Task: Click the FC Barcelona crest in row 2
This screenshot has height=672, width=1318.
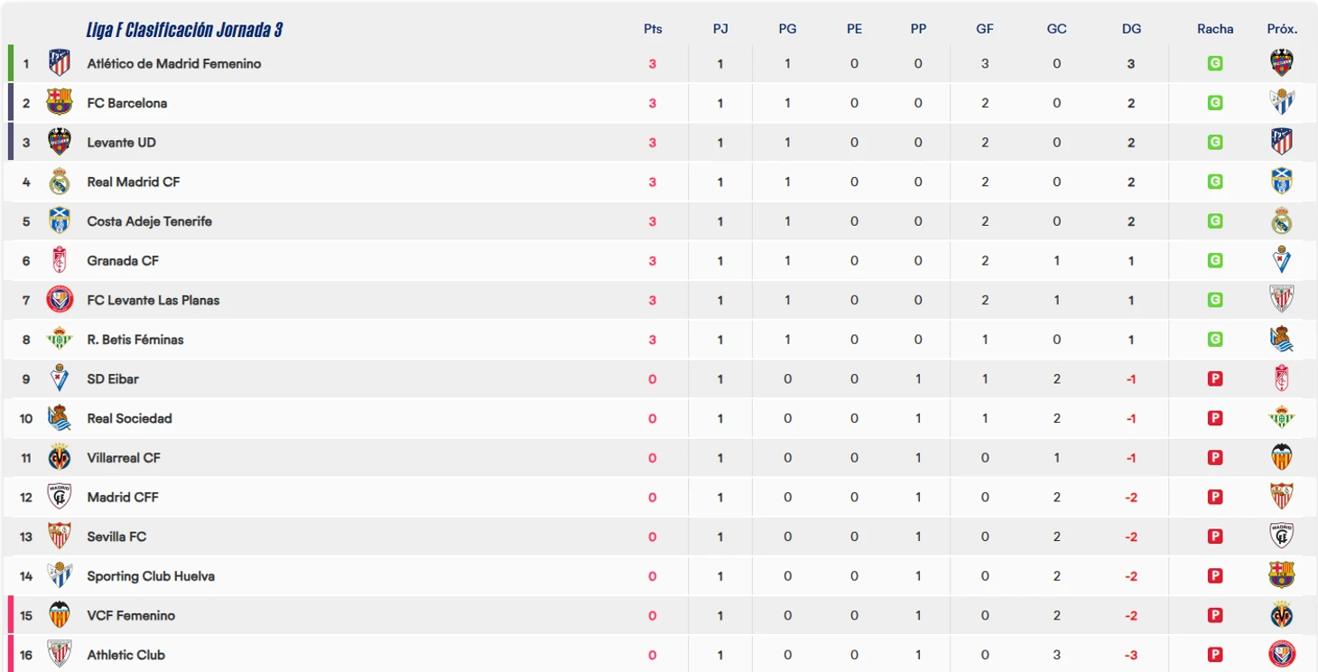Action: pos(60,102)
